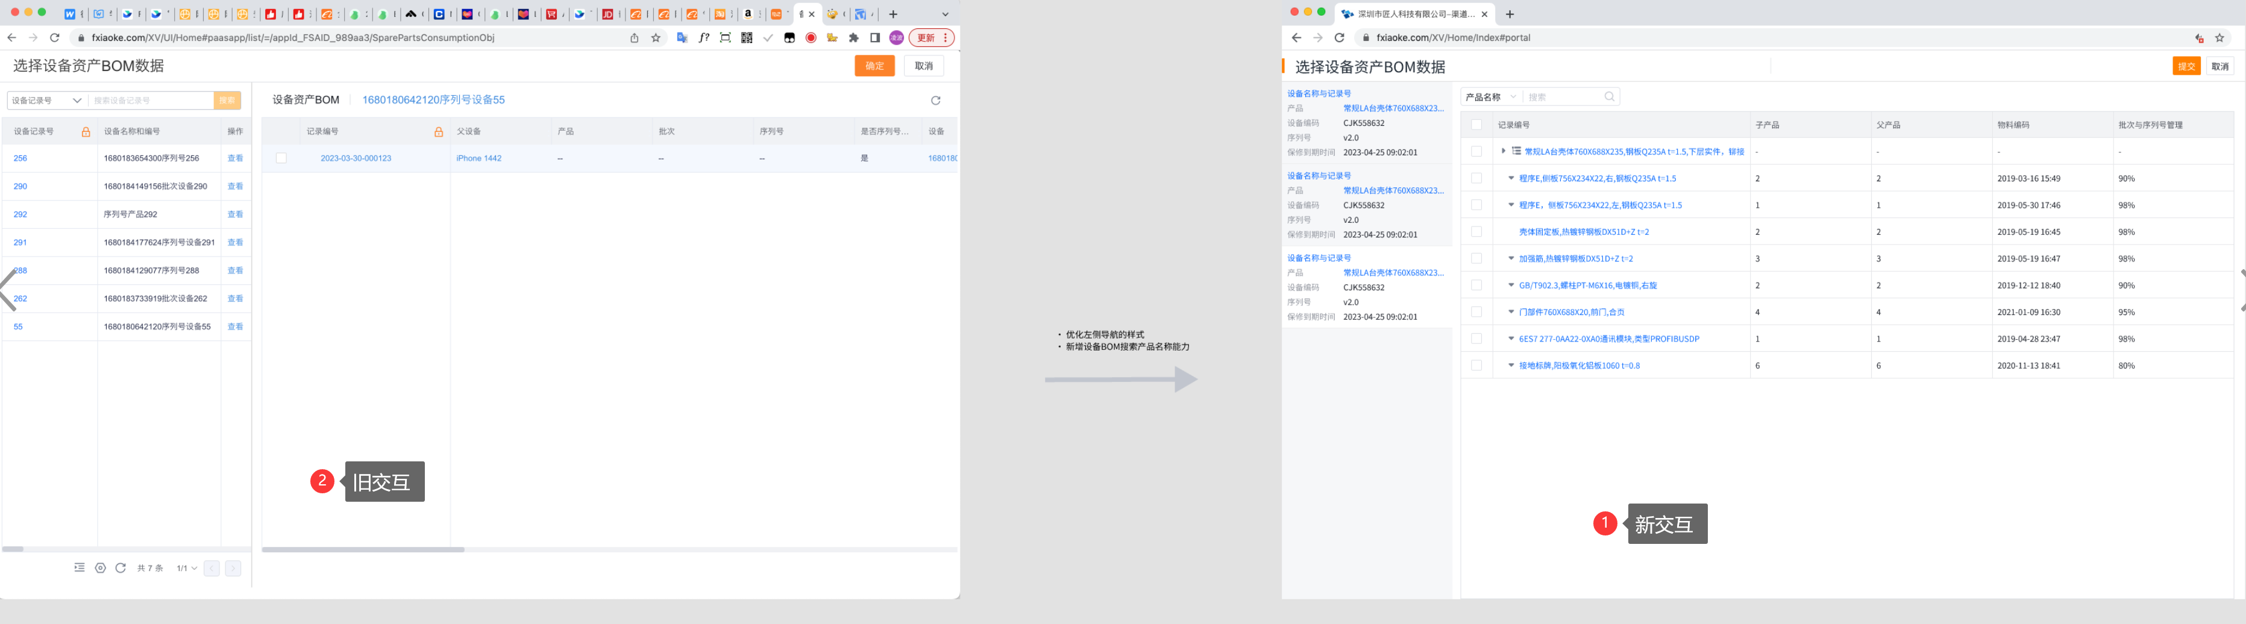Click the indent list view icon near pagination

(x=80, y=567)
